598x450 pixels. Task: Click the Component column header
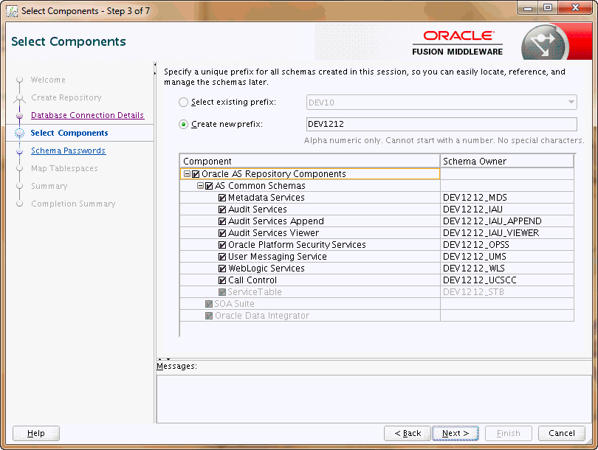click(x=309, y=161)
